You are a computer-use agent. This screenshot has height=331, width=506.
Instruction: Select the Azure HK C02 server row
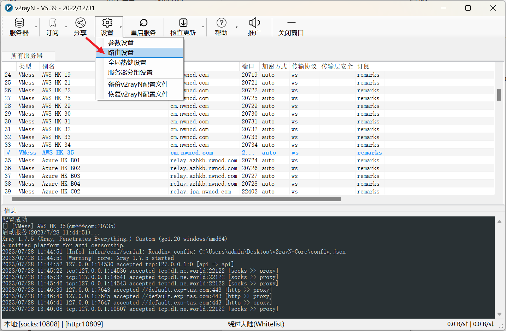coord(248,192)
